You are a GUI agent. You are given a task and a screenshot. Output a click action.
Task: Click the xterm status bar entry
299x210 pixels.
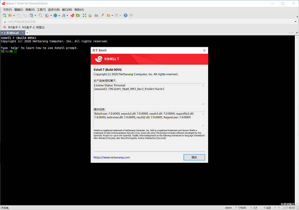click(228, 208)
